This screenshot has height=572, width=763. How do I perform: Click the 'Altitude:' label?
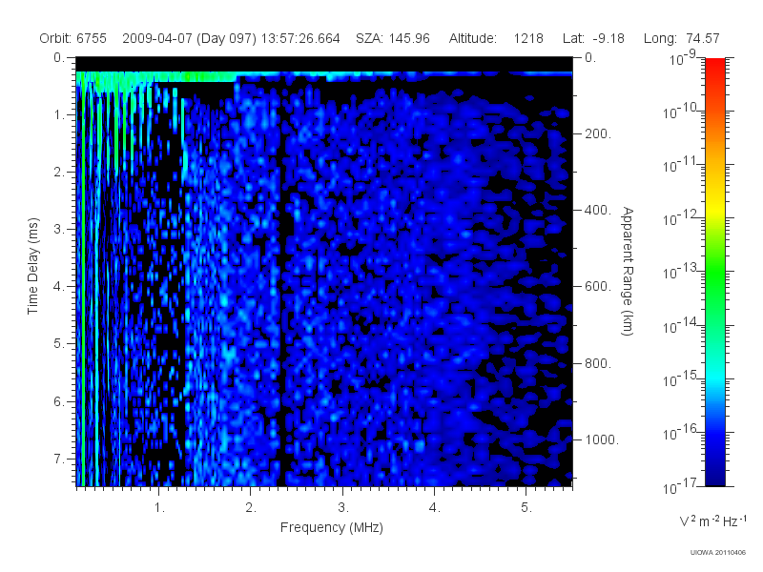point(473,38)
